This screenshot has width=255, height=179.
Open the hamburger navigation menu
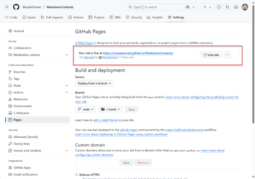click(7, 7)
